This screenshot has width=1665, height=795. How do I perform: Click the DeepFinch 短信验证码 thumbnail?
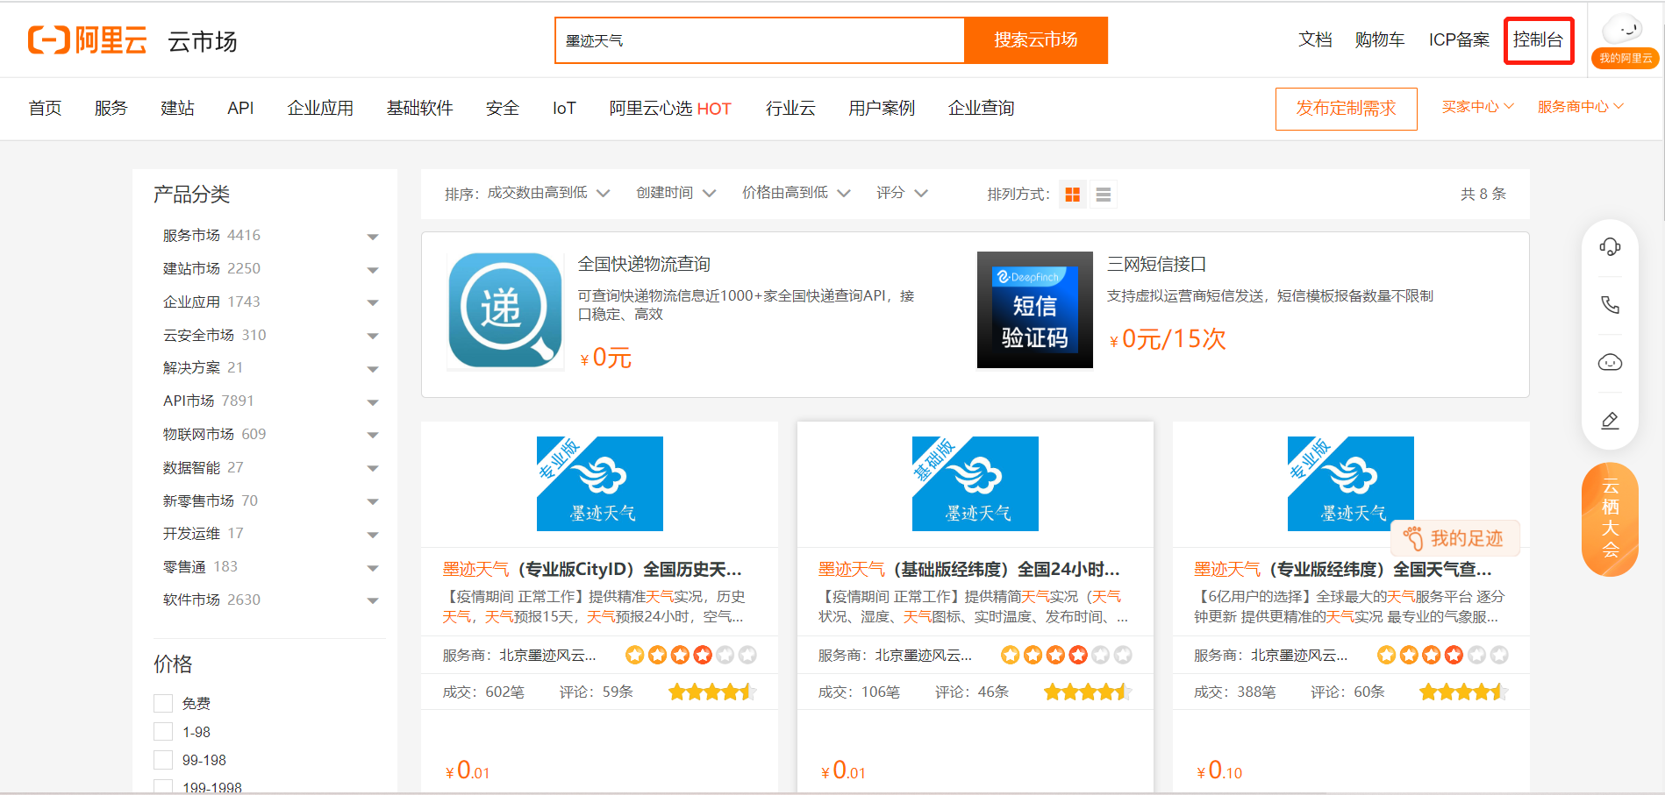1035,310
